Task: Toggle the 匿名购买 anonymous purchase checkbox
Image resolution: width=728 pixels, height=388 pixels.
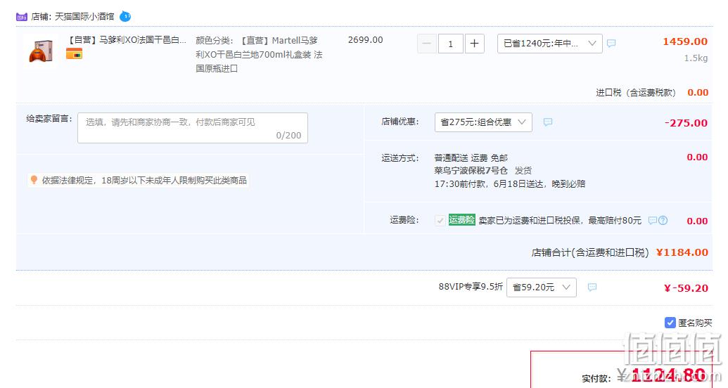Action: tap(670, 323)
